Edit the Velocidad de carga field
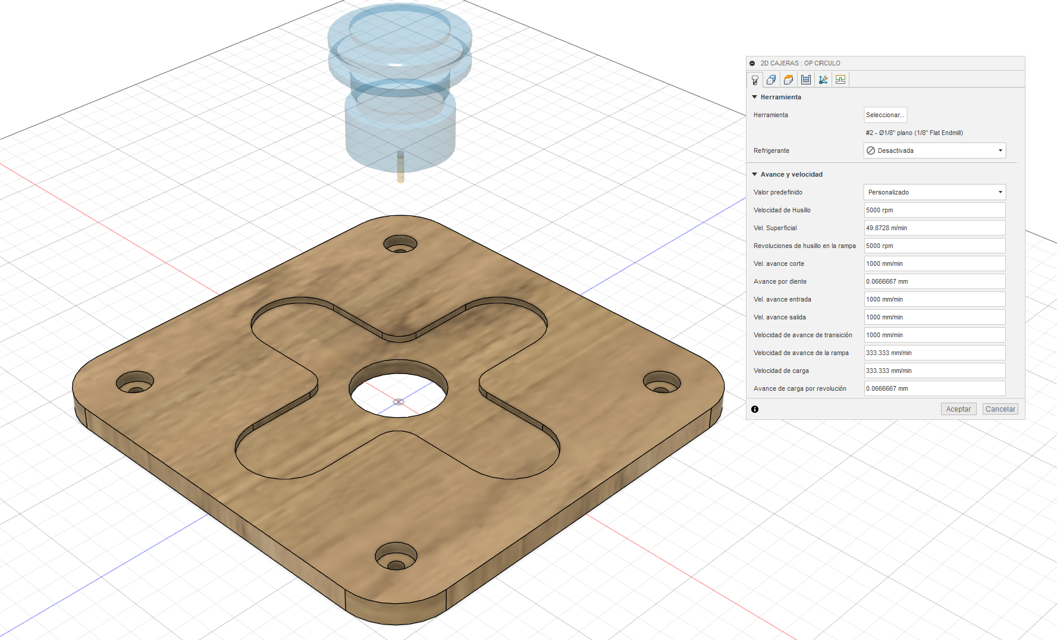1057x640 pixels. pyautogui.click(x=934, y=371)
